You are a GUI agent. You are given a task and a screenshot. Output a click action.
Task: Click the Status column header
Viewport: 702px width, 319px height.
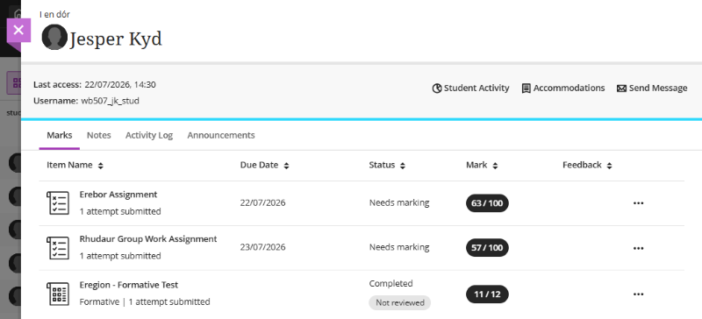pyautogui.click(x=382, y=165)
